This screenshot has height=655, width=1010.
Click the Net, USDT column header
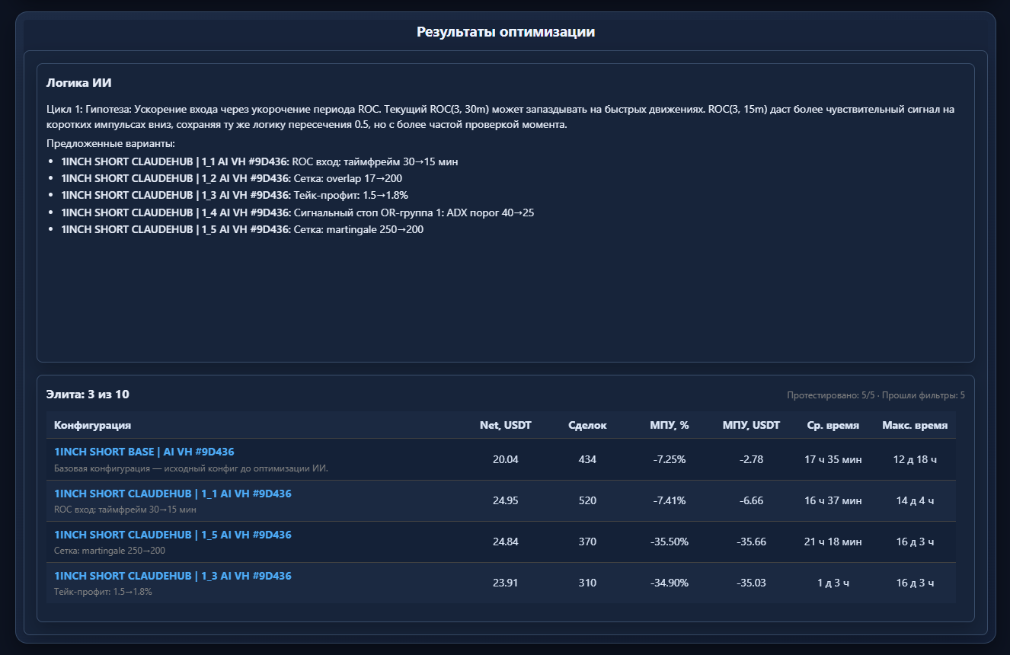pos(506,425)
